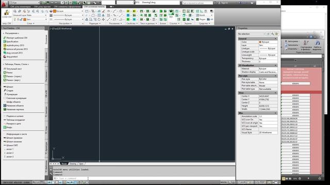The height and width of the screenshot is (185, 330).
Task: Run remove all proxies 2013 tool
Action: [x=15, y=49]
